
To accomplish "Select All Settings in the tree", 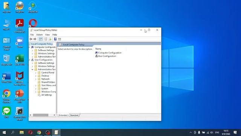I will coord(47,95).
